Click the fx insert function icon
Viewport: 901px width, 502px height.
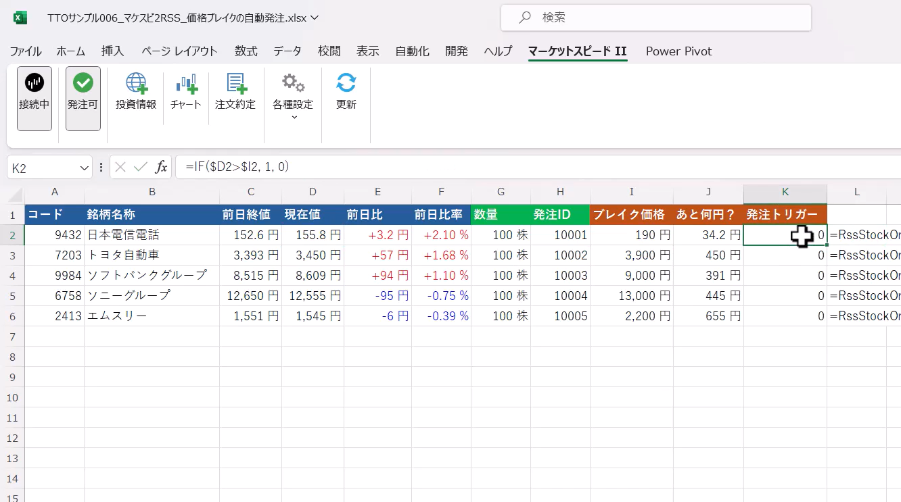click(x=161, y=168)
